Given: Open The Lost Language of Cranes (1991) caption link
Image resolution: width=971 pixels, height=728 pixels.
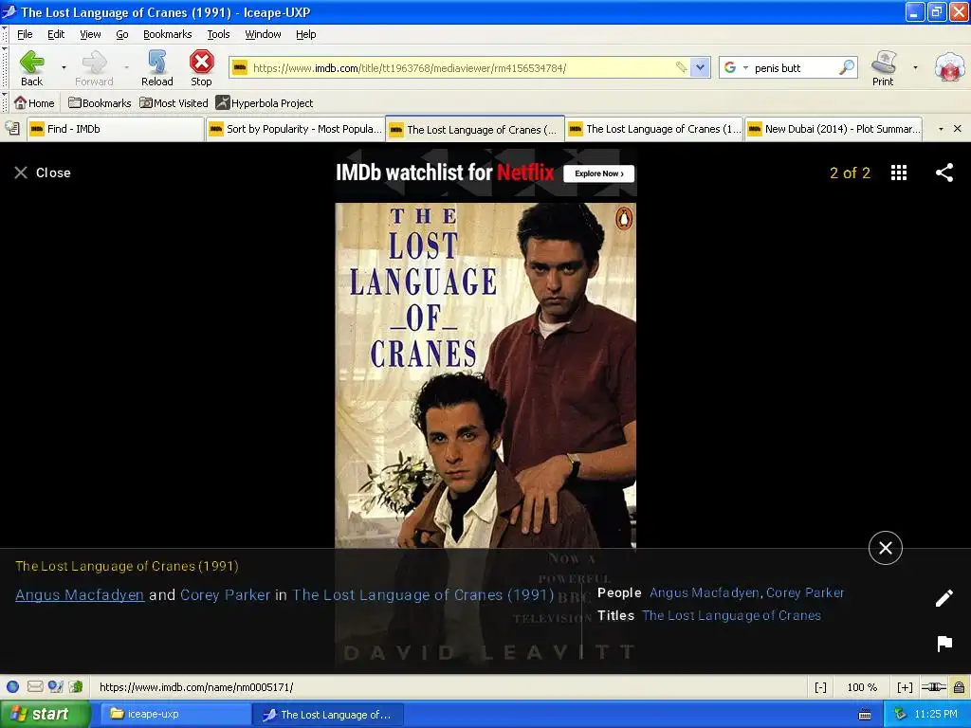Looking at the screenshot, I should tap(423, 595).
